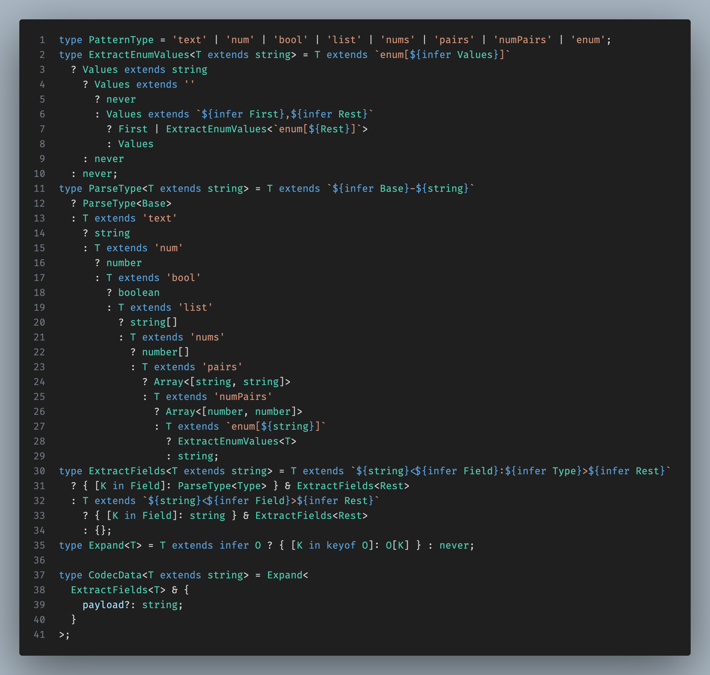The image size is (710, 675).
Task: Click the payload property on line 39
Action: 103,605
